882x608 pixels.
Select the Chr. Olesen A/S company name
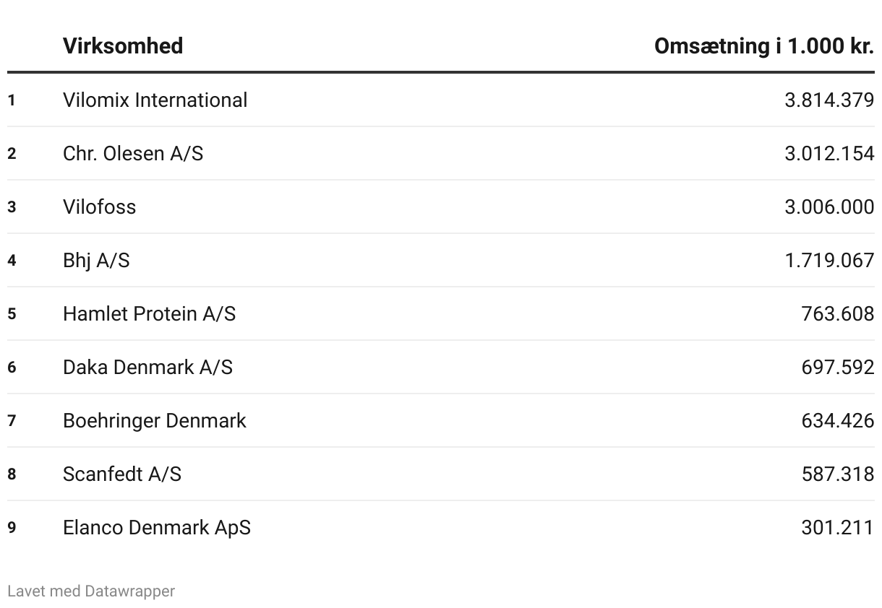click(x=133, y=153)
